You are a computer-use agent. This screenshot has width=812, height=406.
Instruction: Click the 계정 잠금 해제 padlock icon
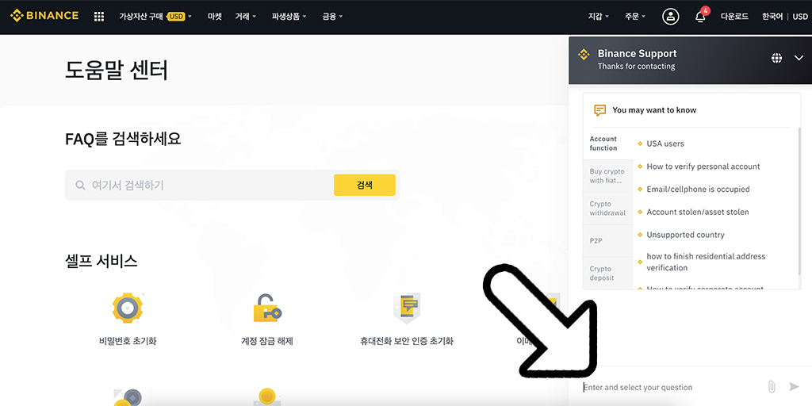[267, 308]
